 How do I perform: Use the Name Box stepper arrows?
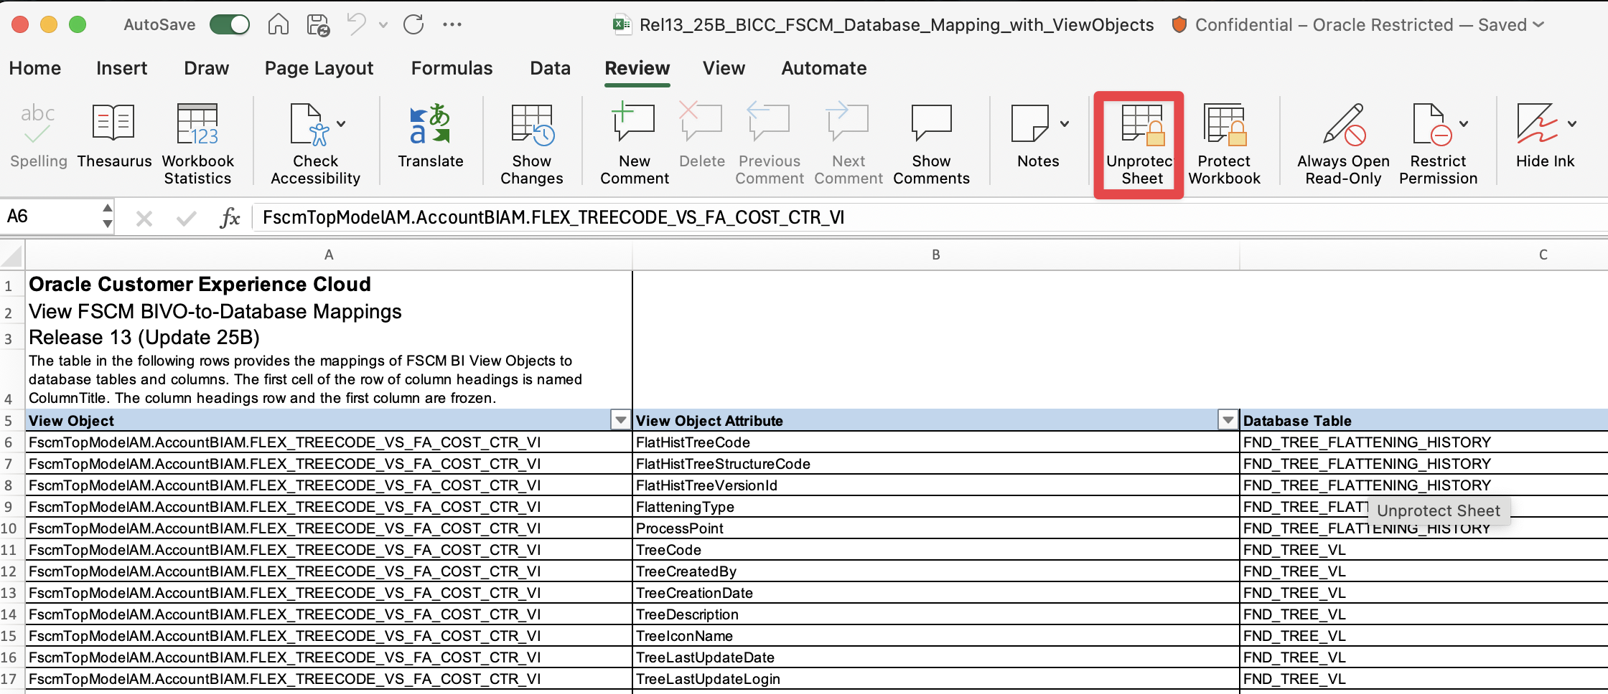pos(106,215)
